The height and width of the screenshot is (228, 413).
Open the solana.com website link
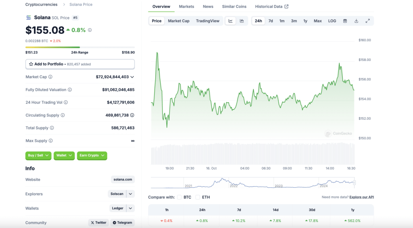(x=123, y=180)
